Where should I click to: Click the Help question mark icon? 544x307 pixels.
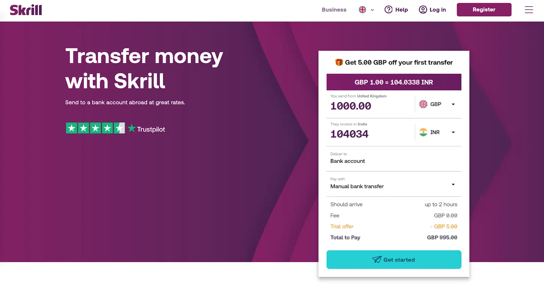[x=388, y=9]
